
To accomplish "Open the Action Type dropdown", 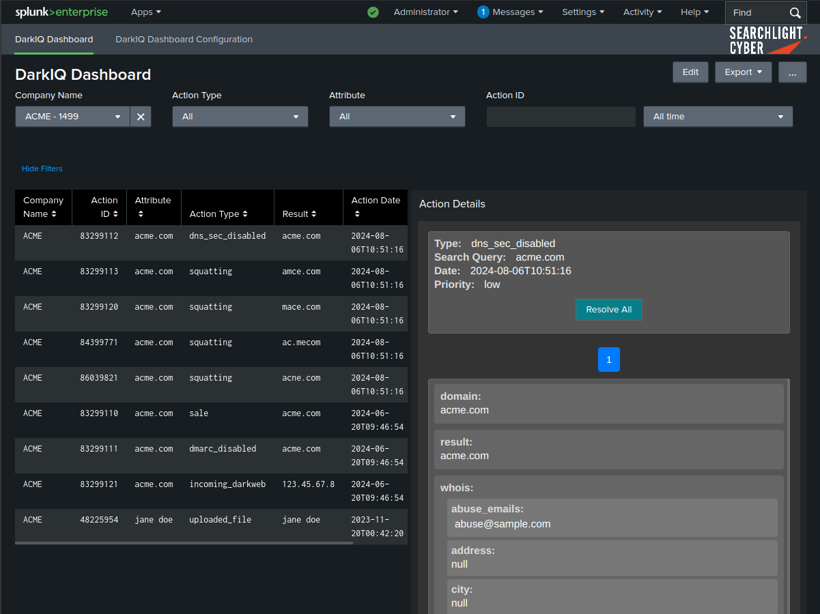I will (240, 117).
